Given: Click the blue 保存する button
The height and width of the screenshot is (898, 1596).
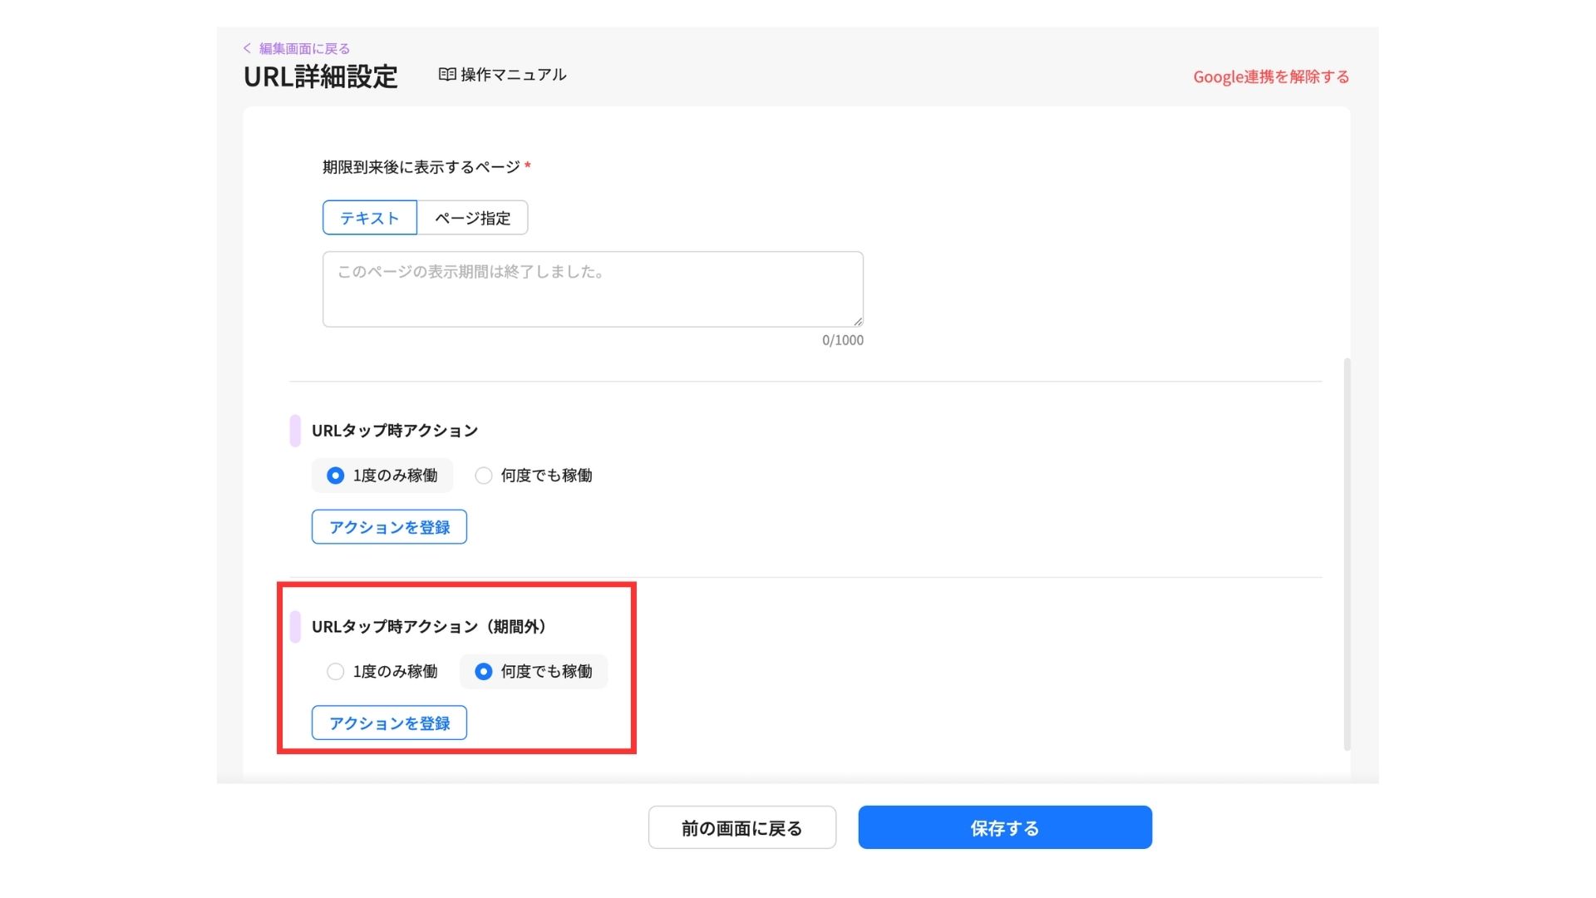Looking at the screenshot, I should tap(1004, 828).
